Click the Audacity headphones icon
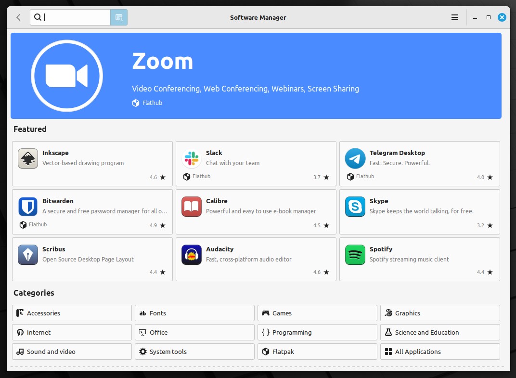 tap(192, 255)
